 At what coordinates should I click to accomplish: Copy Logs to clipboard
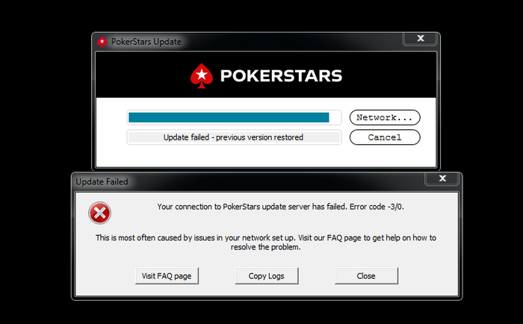pyautogui.click(x=267, y=276)
